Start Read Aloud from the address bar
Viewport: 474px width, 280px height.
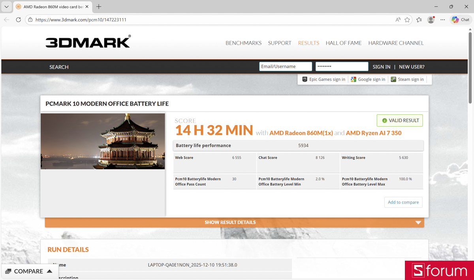click(398, 19)
